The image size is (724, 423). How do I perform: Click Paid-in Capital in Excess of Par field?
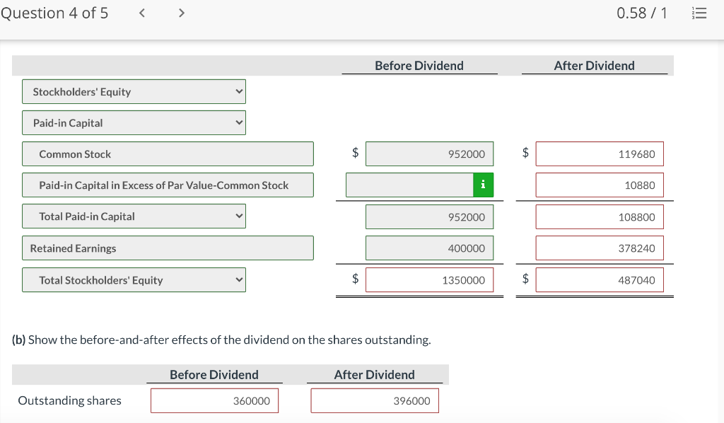168,185
